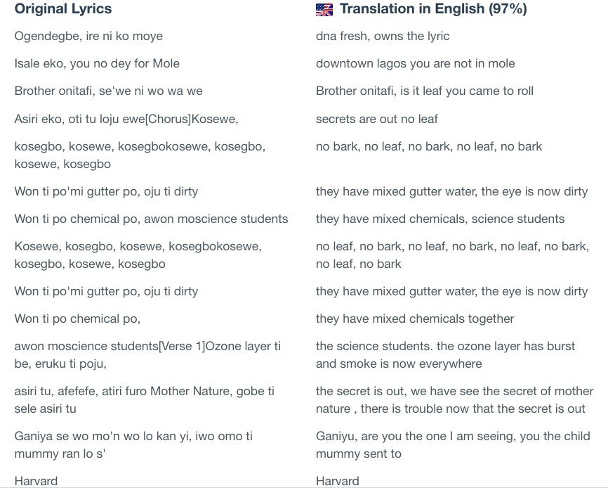The width and height of the screenshot is (608, 488).
Task: Click the original-lyrics 'Harvard' word
Action: [x=36, y=481]
